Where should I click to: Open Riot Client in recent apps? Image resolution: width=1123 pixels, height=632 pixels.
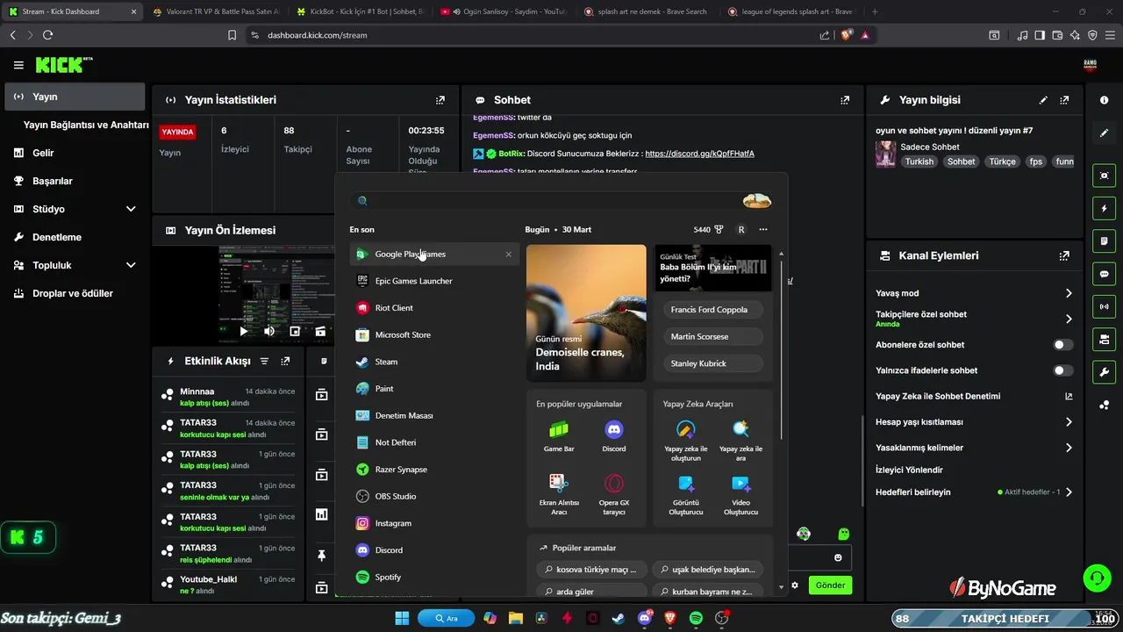pyautogui.click(x=434, y=308)
